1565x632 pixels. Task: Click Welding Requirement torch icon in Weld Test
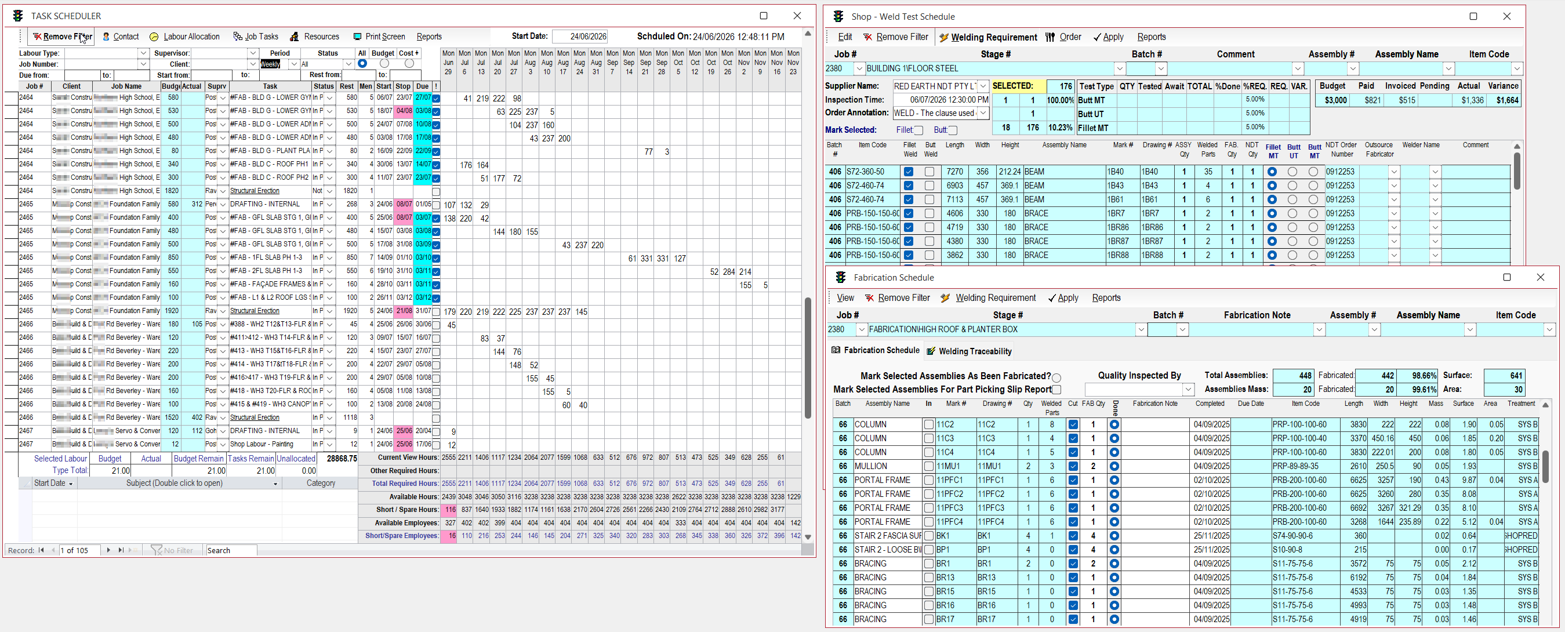tap(943, 37)
